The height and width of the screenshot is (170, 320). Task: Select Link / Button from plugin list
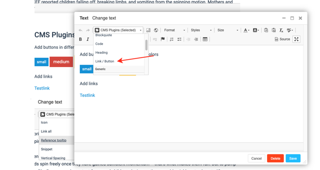pos(105,61)
